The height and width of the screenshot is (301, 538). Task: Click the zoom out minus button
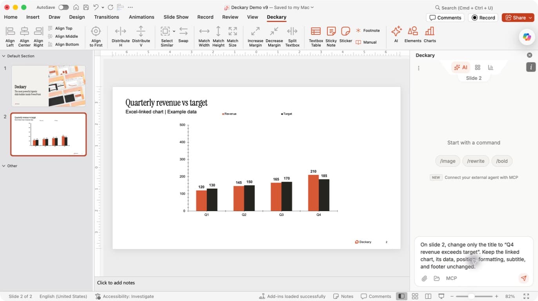(x=452, y=296)
